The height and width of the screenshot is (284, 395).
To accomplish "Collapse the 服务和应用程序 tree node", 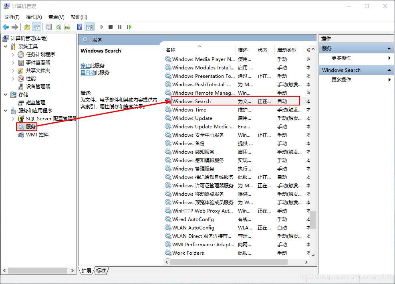I will point(6,110).
